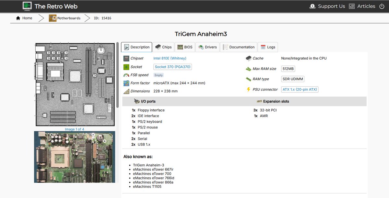Click the Chipset row chip icon
This screenshot has width=389, height=198.
coord(126,59)
